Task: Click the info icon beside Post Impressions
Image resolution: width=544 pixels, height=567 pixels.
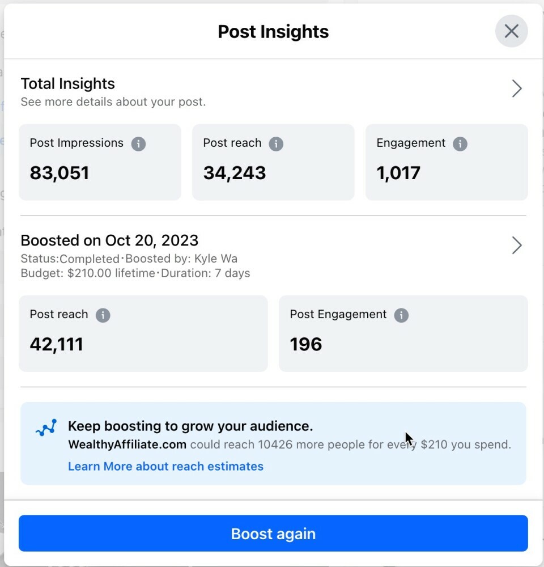Action: pyautogui.click(x=138, y=143)
